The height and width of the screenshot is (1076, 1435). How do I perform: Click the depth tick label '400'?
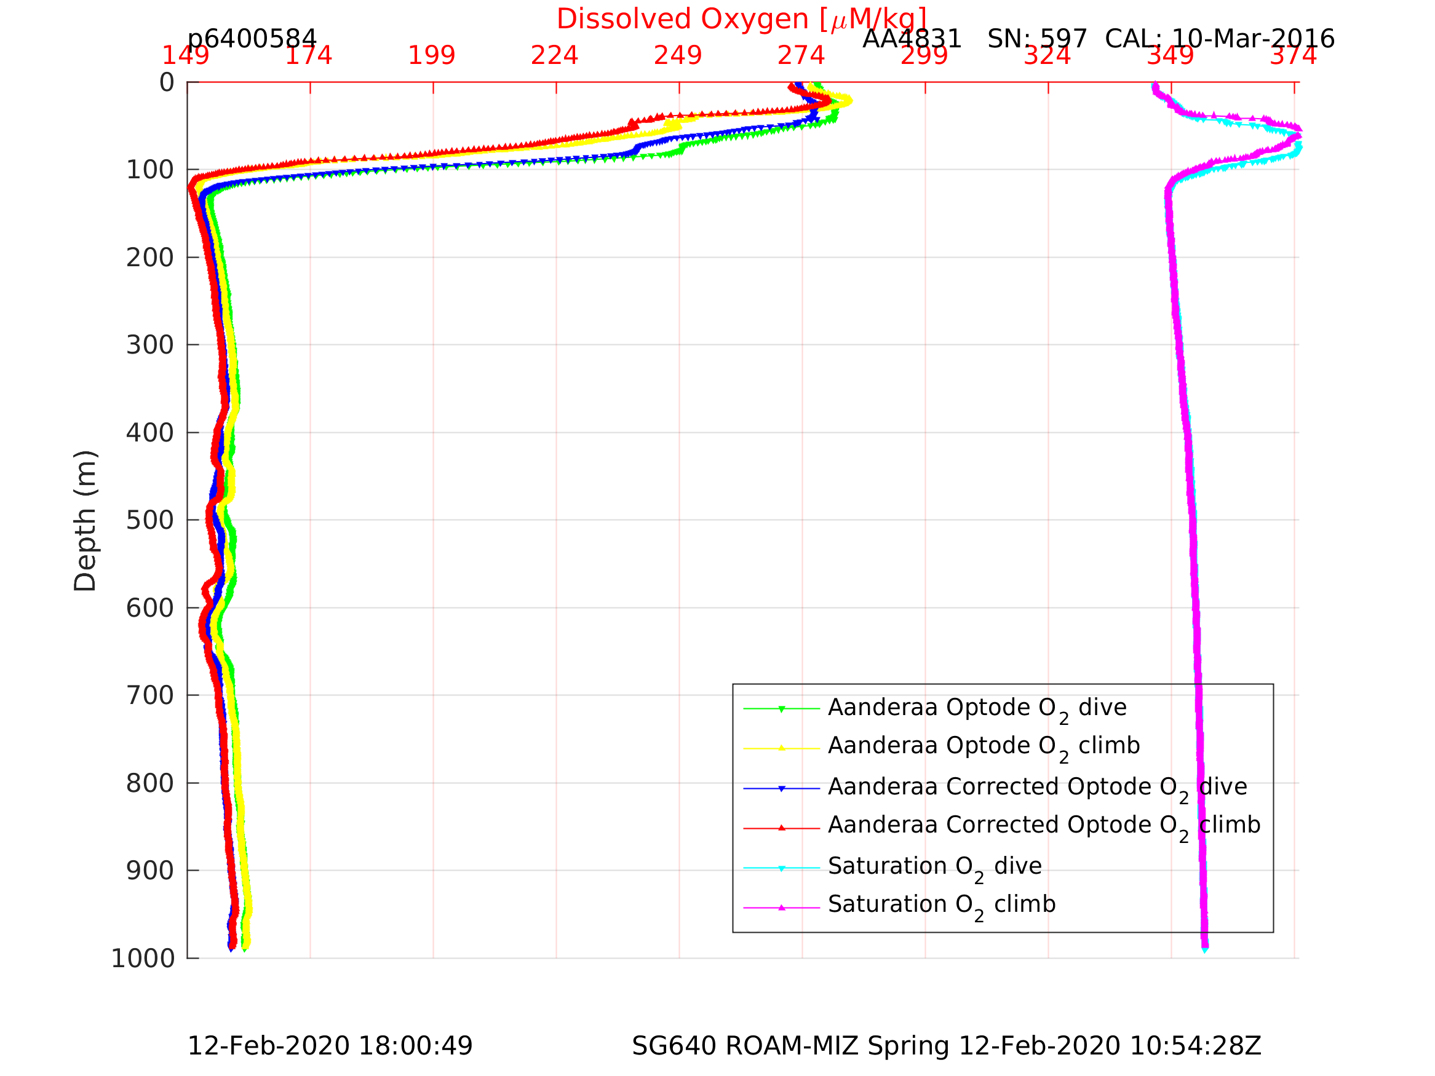click(151, 433)
